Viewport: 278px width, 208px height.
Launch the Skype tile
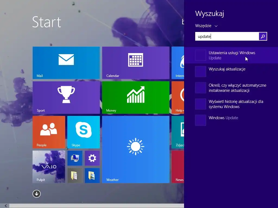pos(84,132)
